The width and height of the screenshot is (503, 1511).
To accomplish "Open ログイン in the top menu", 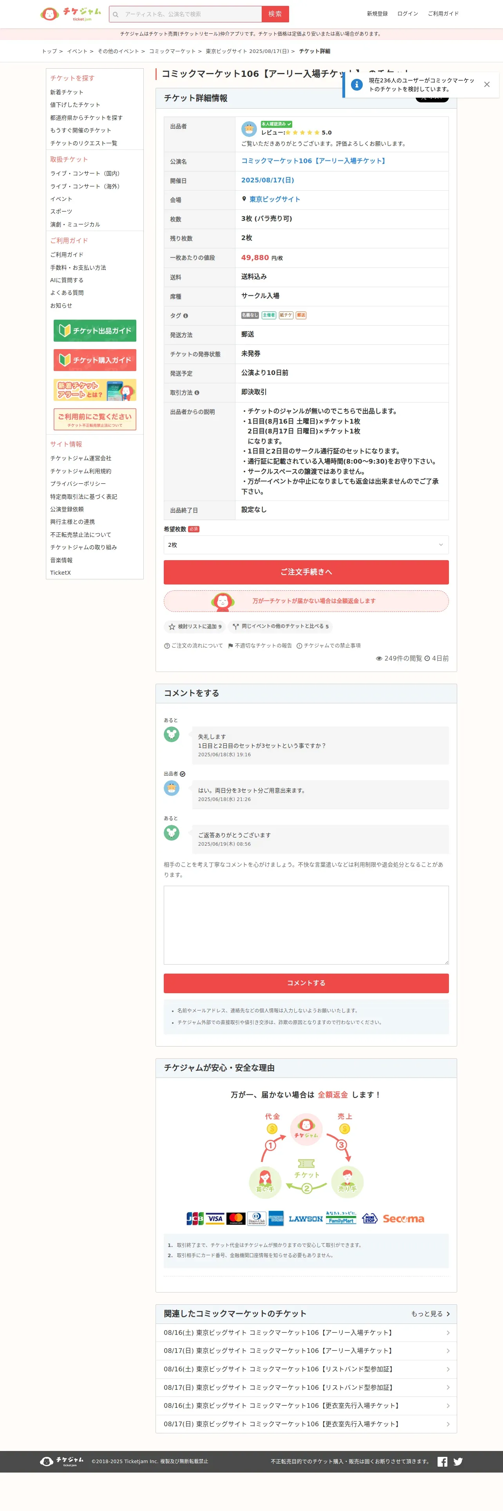I will point(407,13).
